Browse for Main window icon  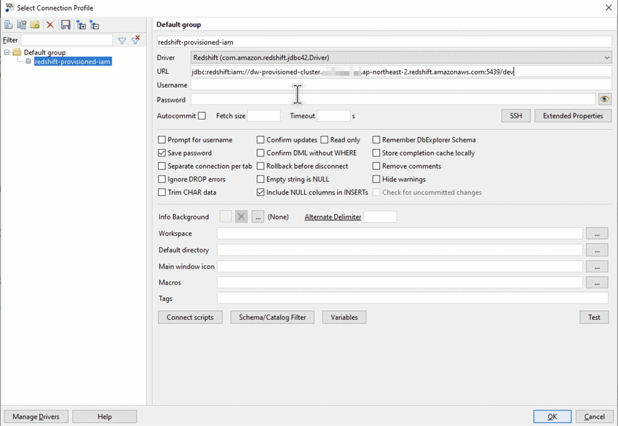point(597,266)
